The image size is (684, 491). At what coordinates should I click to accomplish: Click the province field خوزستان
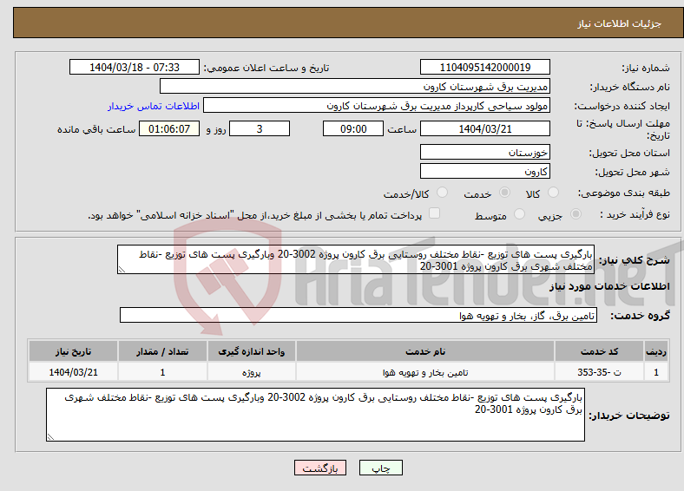coord(484,152)
